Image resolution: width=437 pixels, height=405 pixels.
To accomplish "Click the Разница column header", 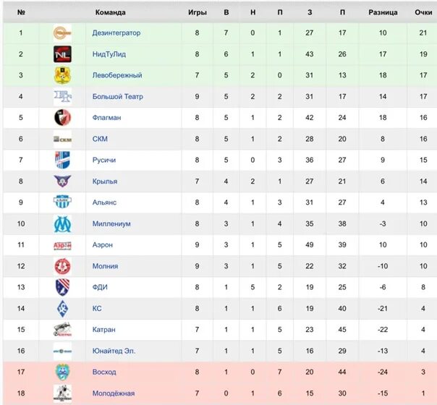I will (383, 12).
